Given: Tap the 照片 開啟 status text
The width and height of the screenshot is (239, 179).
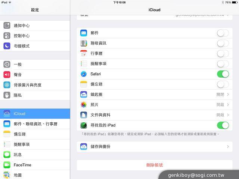Looking at the screenshot, I should pos(220,105).
